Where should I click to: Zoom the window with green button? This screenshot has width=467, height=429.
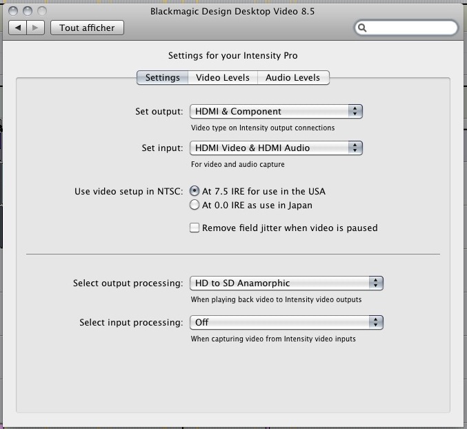[41, 12]
